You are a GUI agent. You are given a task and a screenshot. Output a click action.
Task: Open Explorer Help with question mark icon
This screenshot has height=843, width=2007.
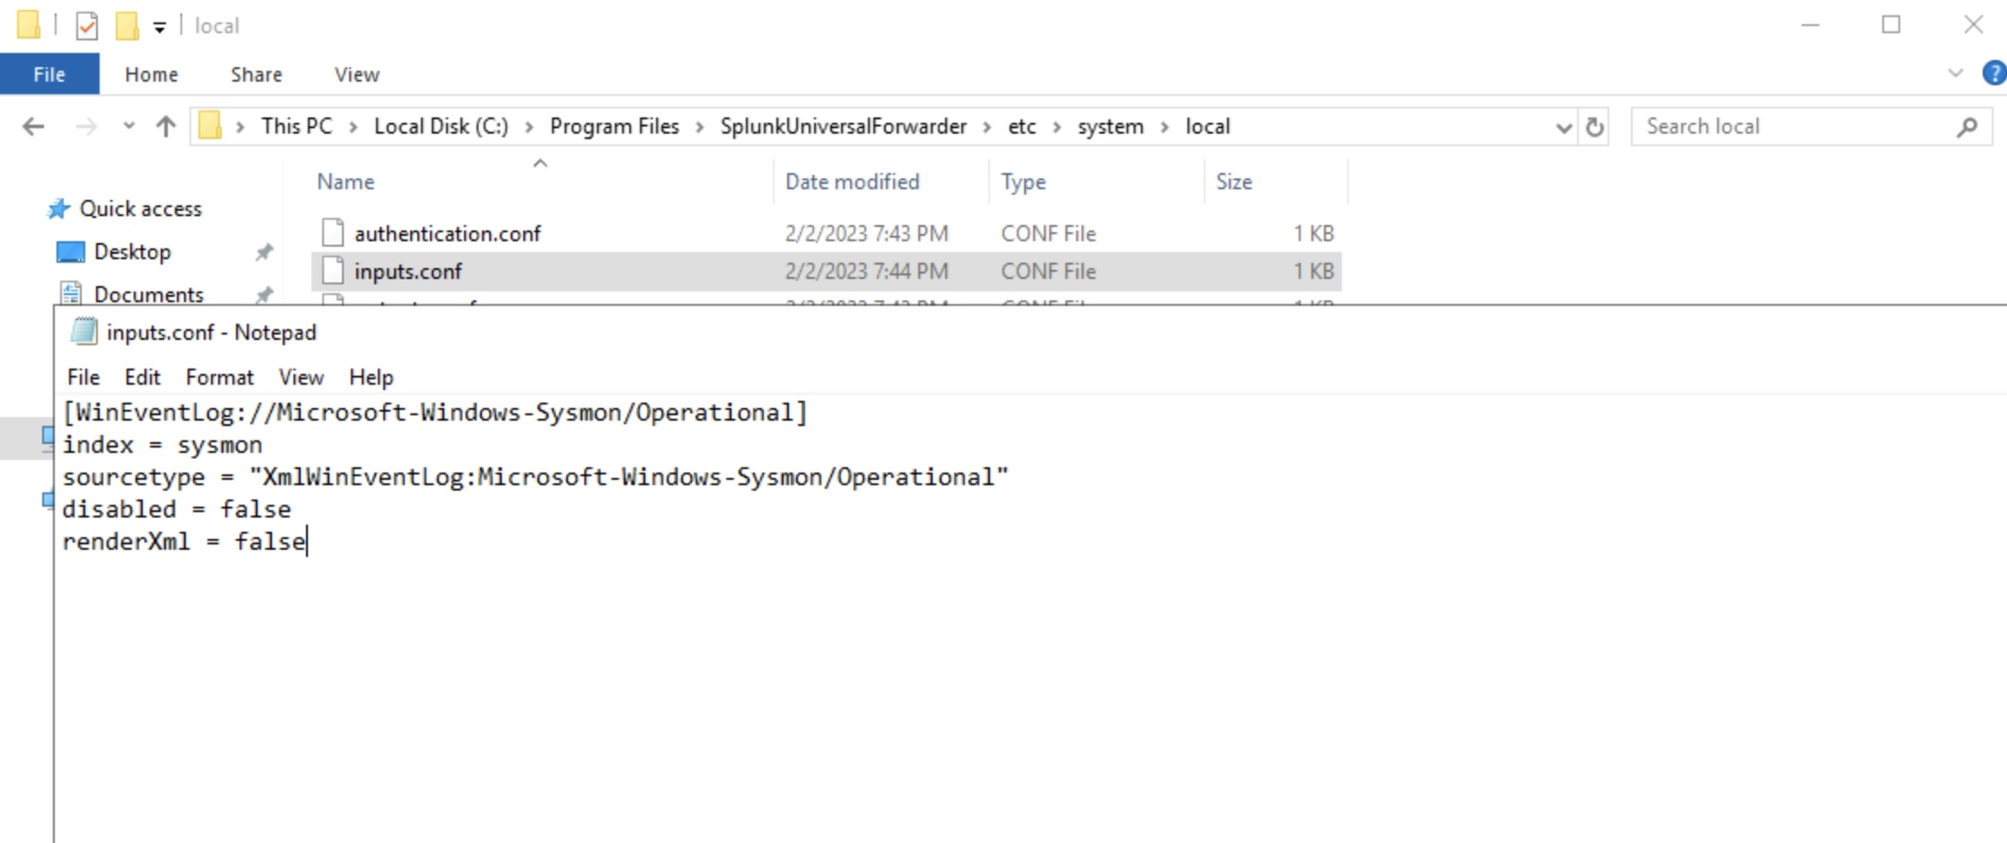tap(1994, 74)
